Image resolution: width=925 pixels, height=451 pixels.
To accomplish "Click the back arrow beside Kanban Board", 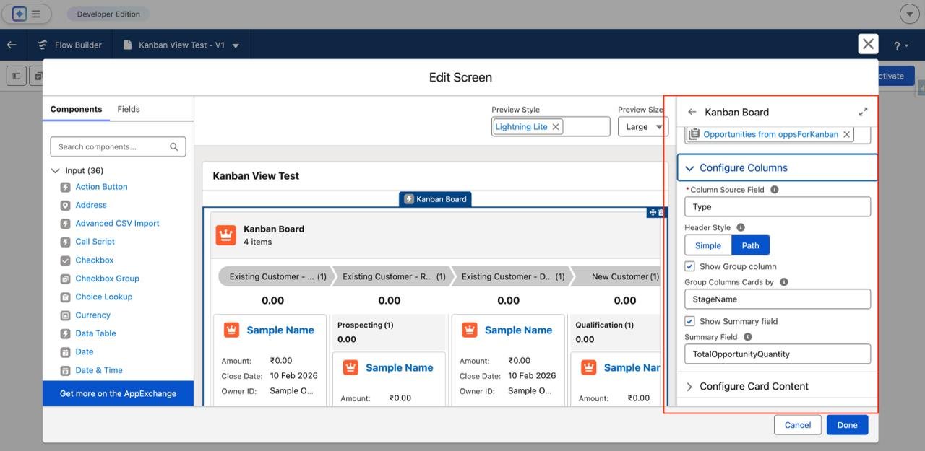I will point(692,112).
